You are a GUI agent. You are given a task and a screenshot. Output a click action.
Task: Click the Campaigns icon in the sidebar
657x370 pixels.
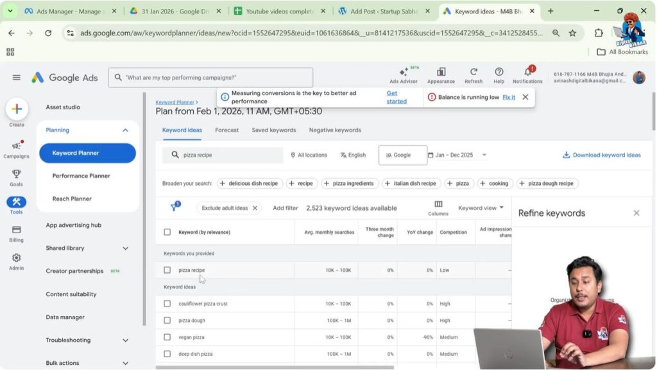(16, 146)
